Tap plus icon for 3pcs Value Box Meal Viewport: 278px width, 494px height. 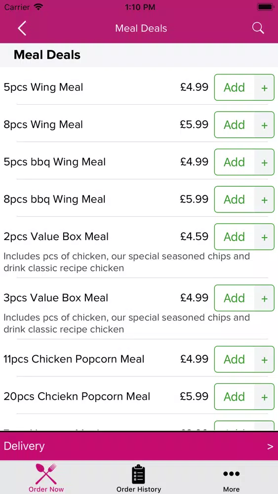pyautogui.click(x=264, y=298)
